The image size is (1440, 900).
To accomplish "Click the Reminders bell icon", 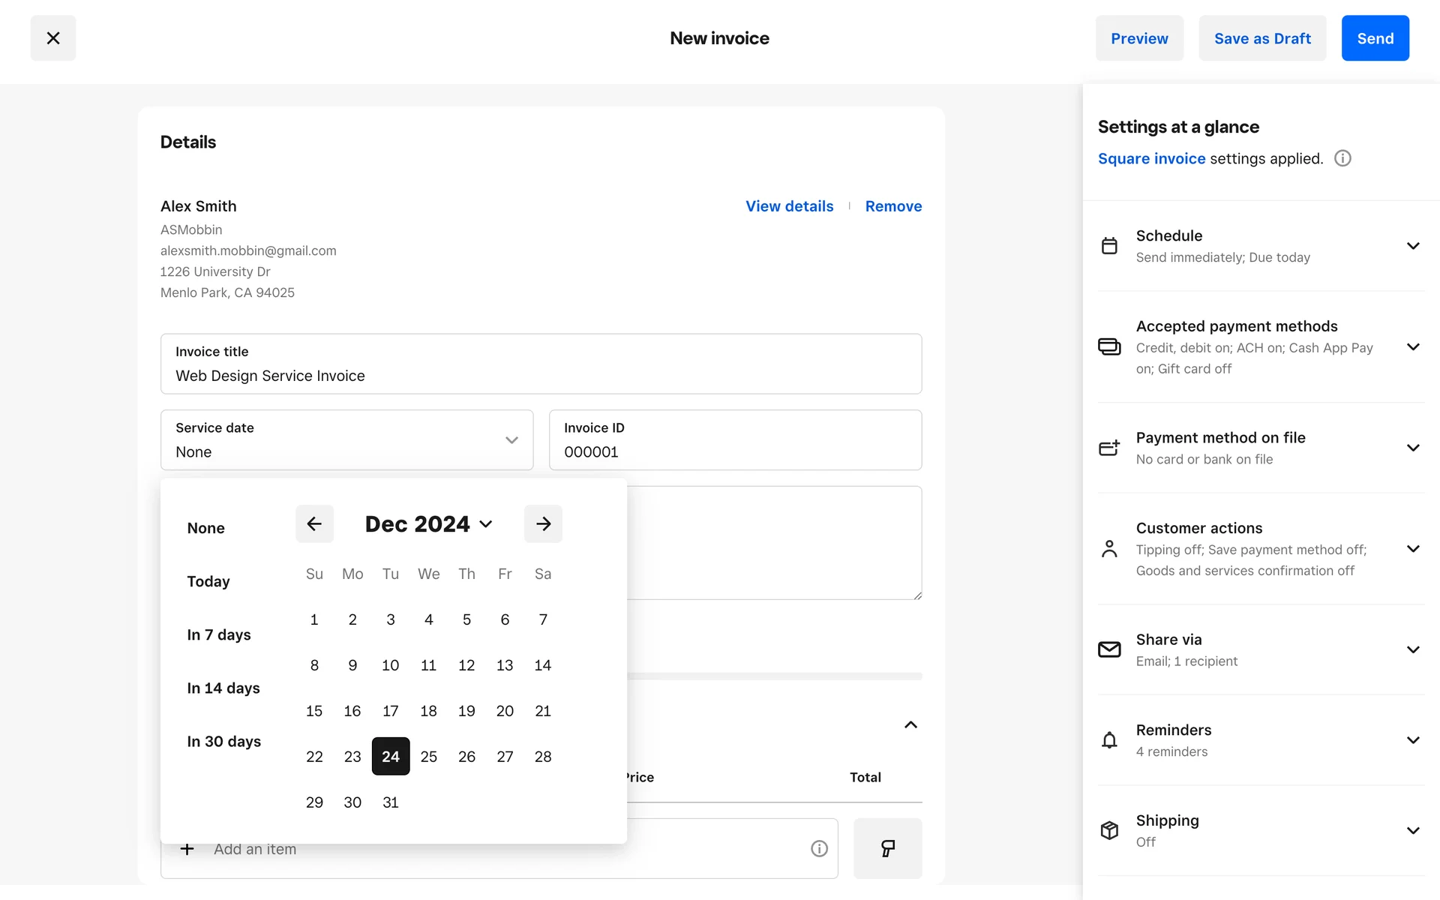I will [x=1109, y=740].
